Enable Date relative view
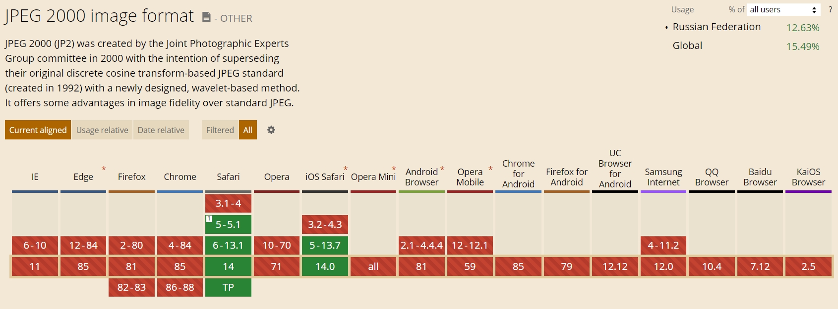This screenshot has width=838, height=309. click(x=161, y=130)
